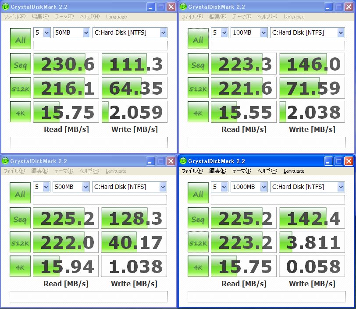Open the 100MB test size dropdown

249,32
